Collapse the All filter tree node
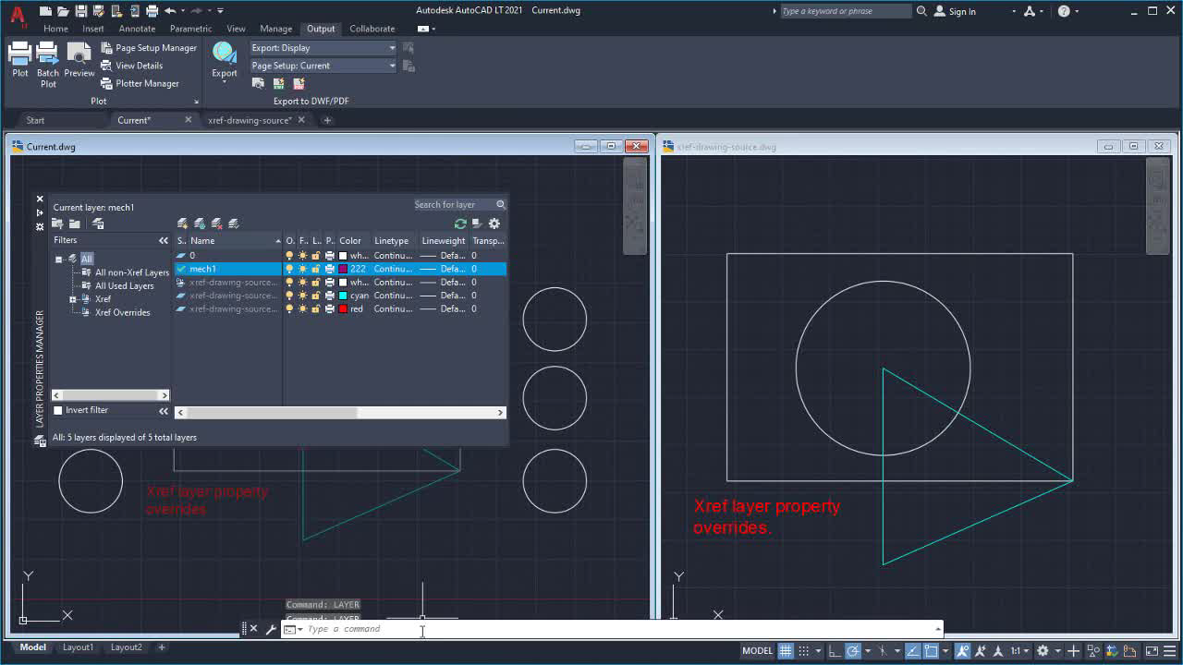The image size is (1183, 665). 58,260
